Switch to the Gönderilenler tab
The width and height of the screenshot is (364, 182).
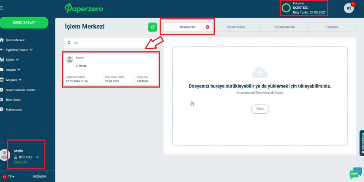point(236,27)
